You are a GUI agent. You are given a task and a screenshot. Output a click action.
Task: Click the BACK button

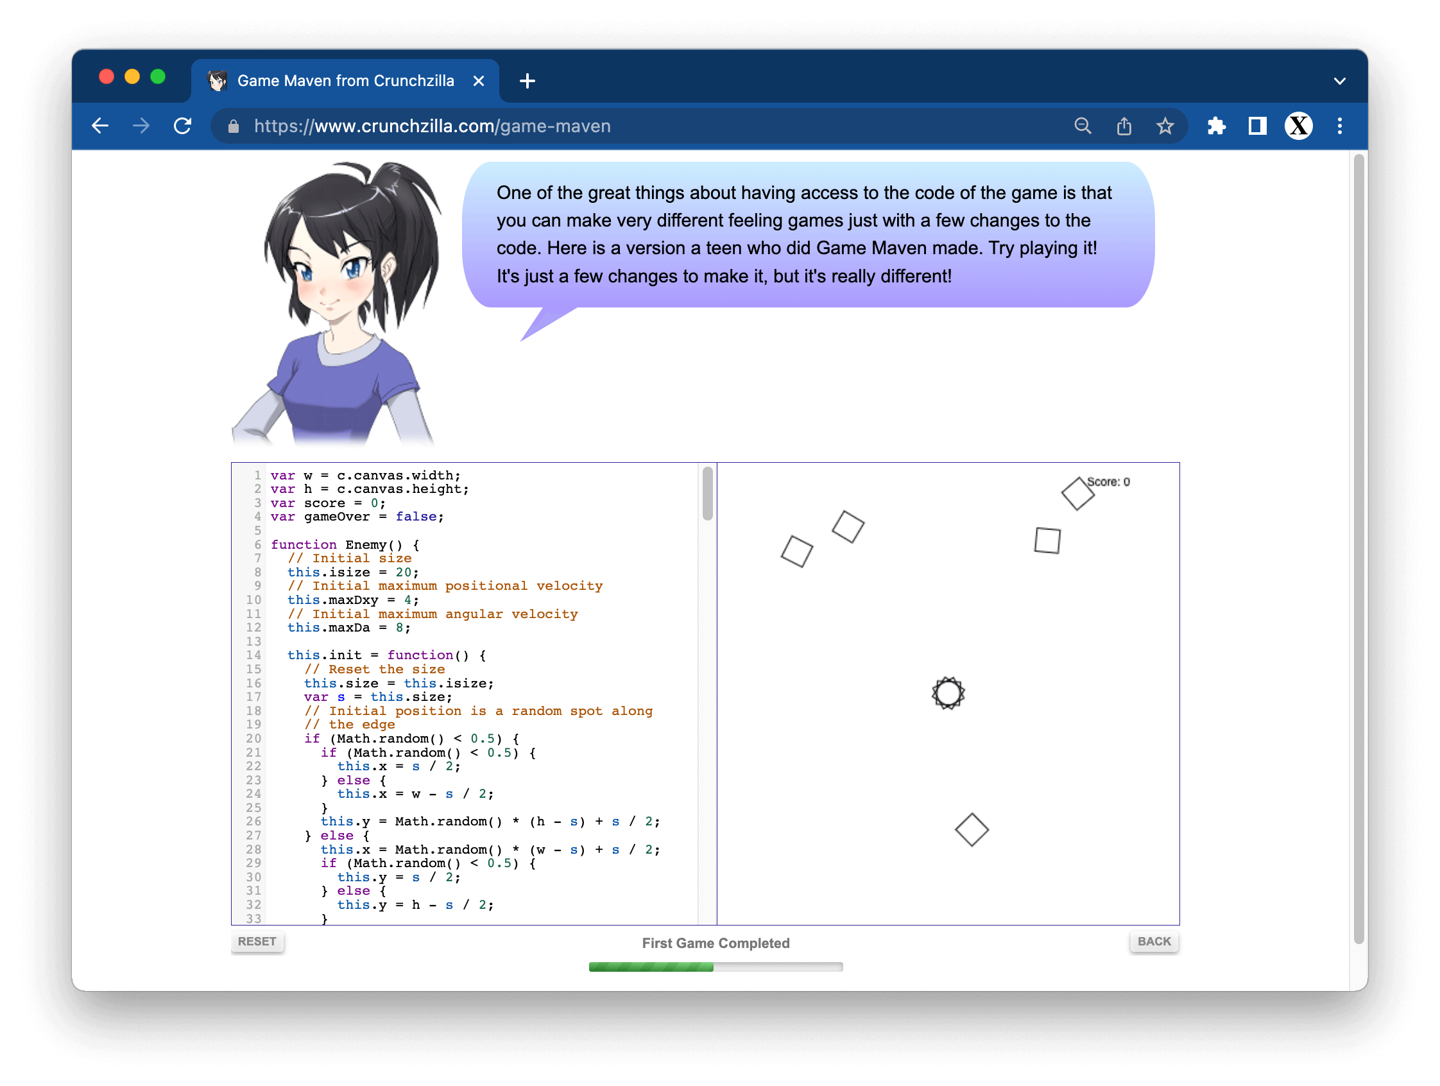[x=1154, y=942]
